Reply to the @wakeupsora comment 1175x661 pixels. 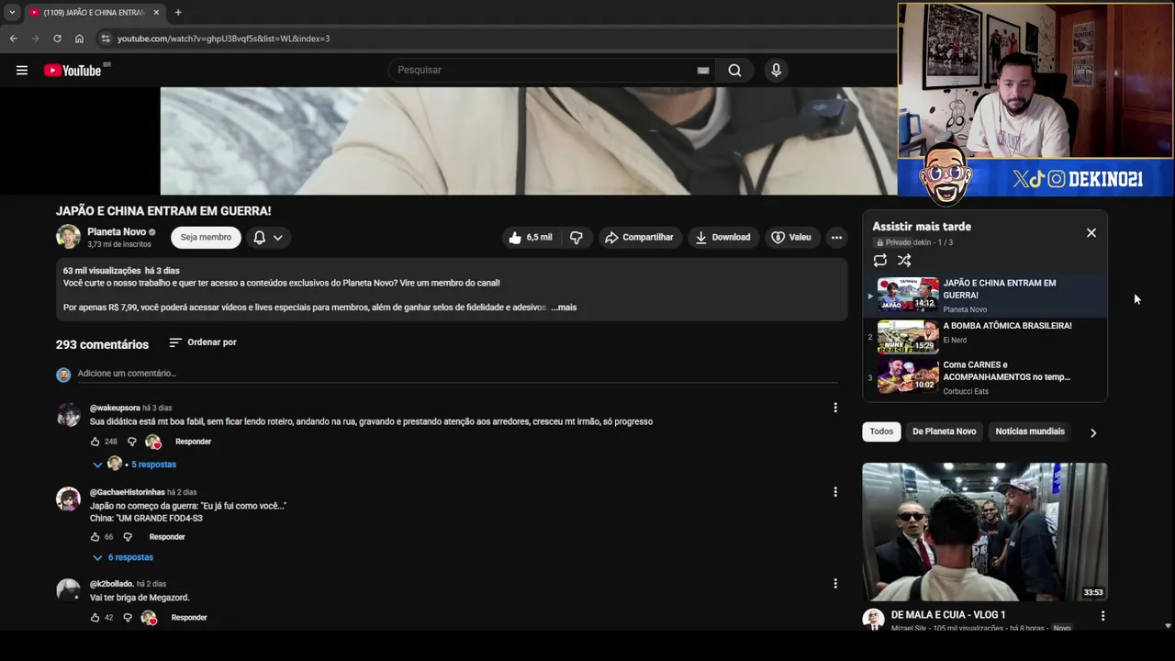click(193, 442)
